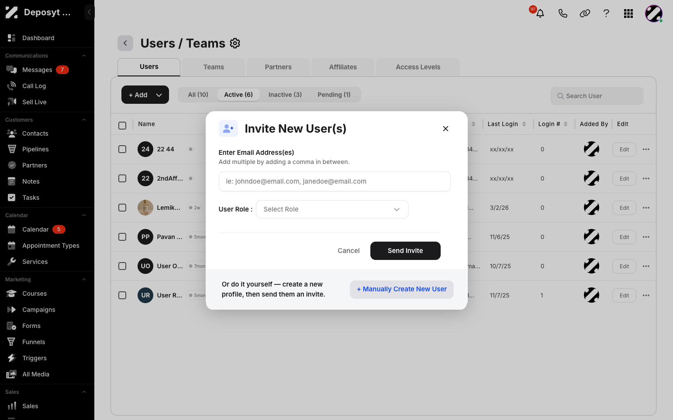Open the link icon in header
Viewport: 673px width, 420px height.
[x=585, y=14]
